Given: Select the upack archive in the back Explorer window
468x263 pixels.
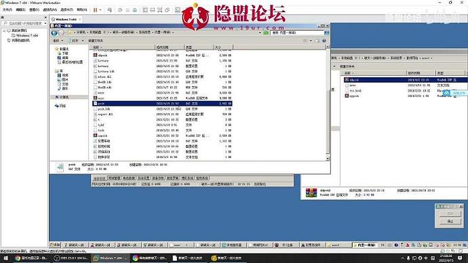Looking at the screenshot, I should (x=406, y=96).
